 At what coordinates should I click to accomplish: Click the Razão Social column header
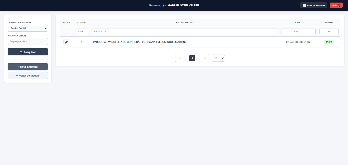(185, 22)
